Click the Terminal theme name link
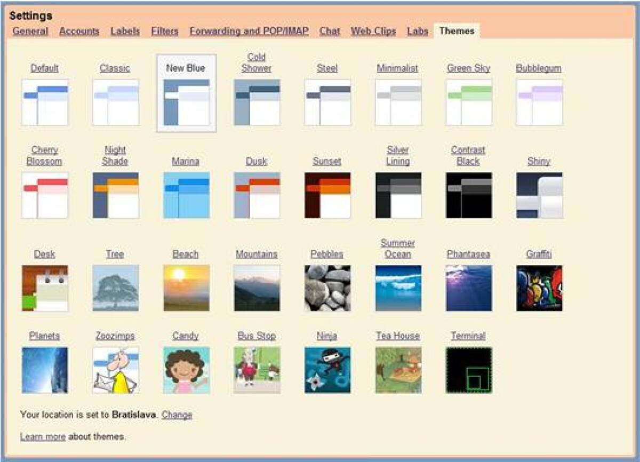Image resolution: width=640 pixels, height=462 pixels. pos(468,336)
